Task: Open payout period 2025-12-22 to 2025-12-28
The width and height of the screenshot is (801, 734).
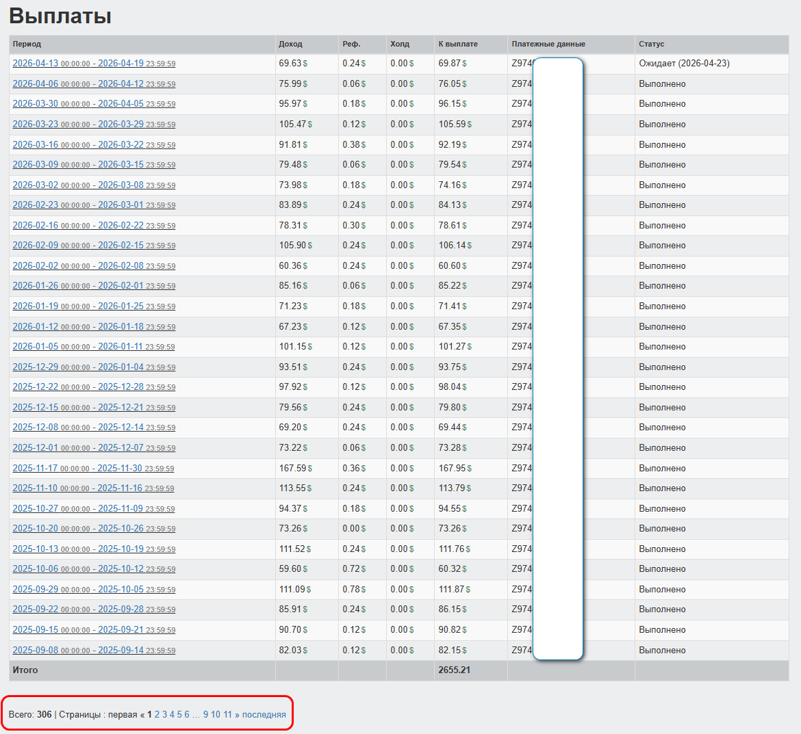Action: pos(94,386)
